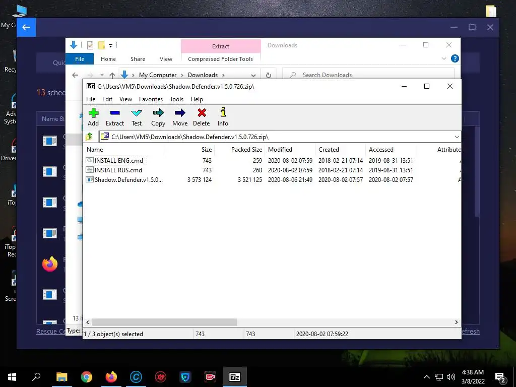Viewport: 516px width, 387px height.
Task: Open the Windows Start menu
Action: (x=12, y=377)
